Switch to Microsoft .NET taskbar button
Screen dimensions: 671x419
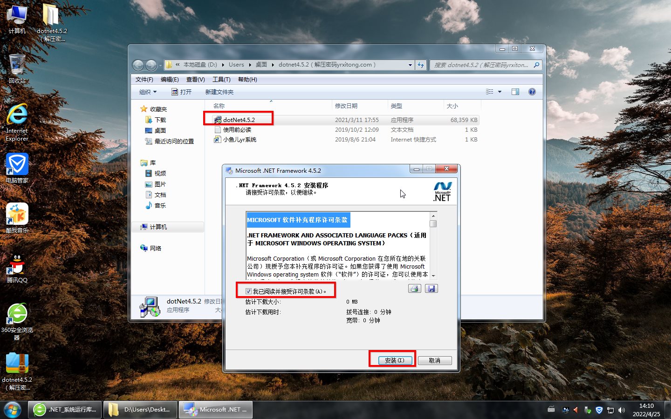216,410
